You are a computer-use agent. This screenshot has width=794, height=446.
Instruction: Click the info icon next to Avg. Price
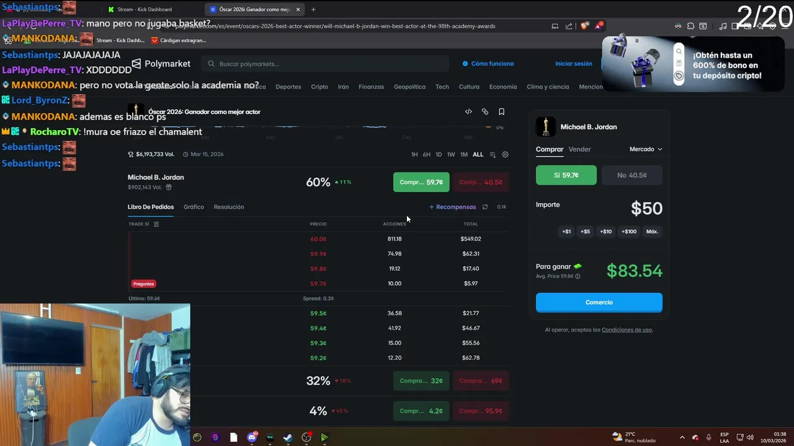pyautogui.click(x=578, y=276)
